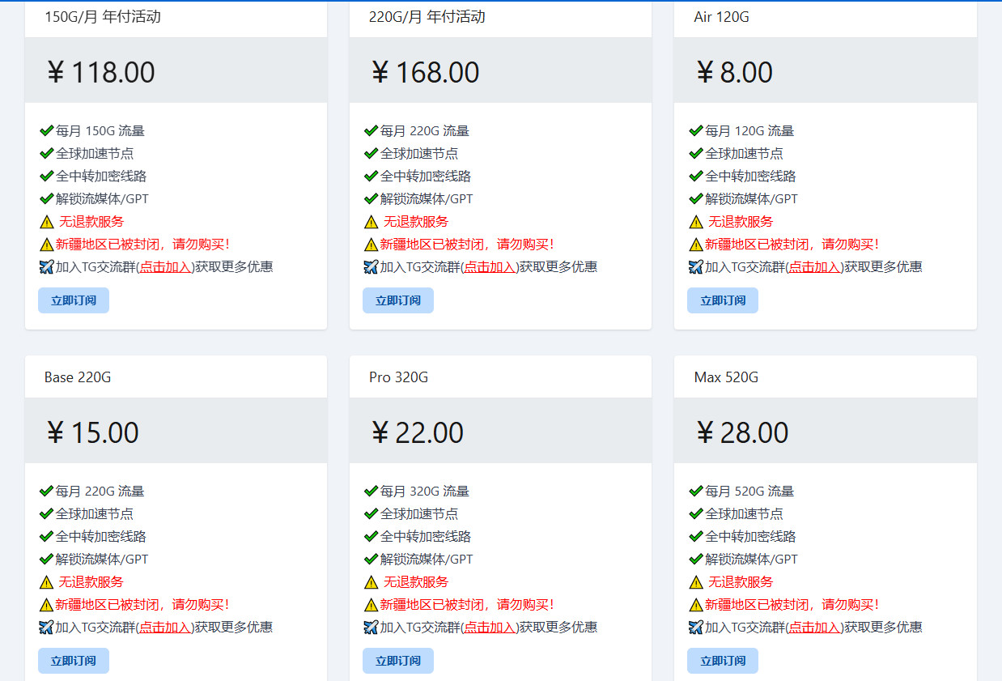Click checkmark beside 解锁流媒体/GPT in 220G/月 年付活动 card

(371, 198)
